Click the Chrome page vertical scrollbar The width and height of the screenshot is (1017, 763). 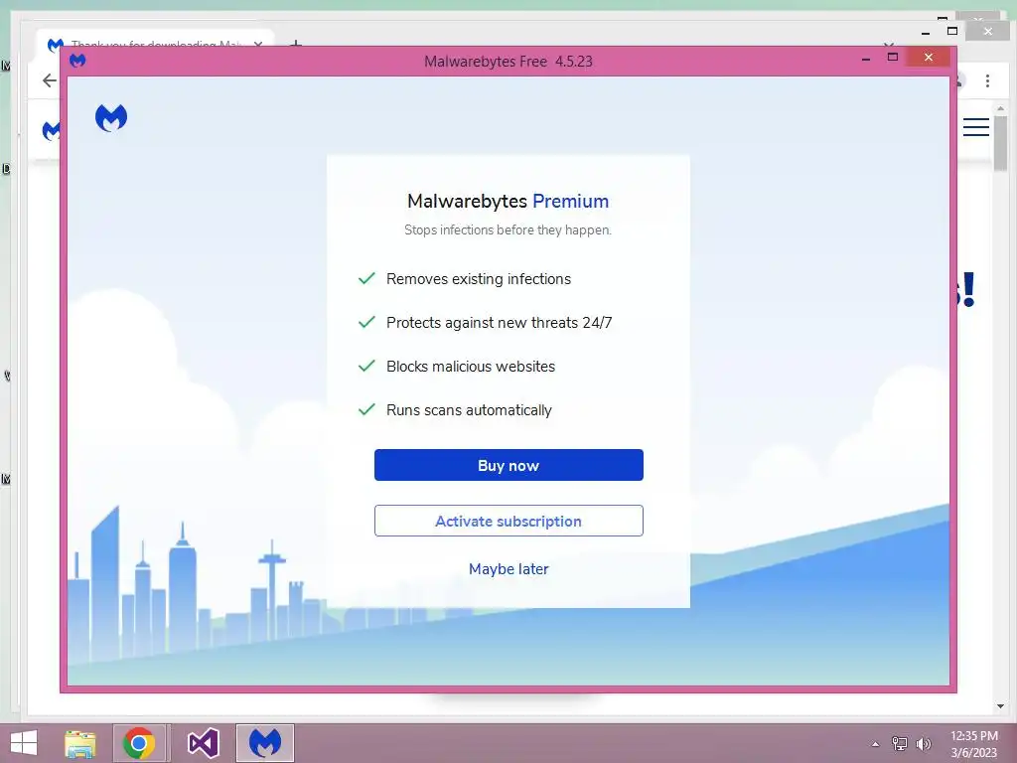point(1000,143)
